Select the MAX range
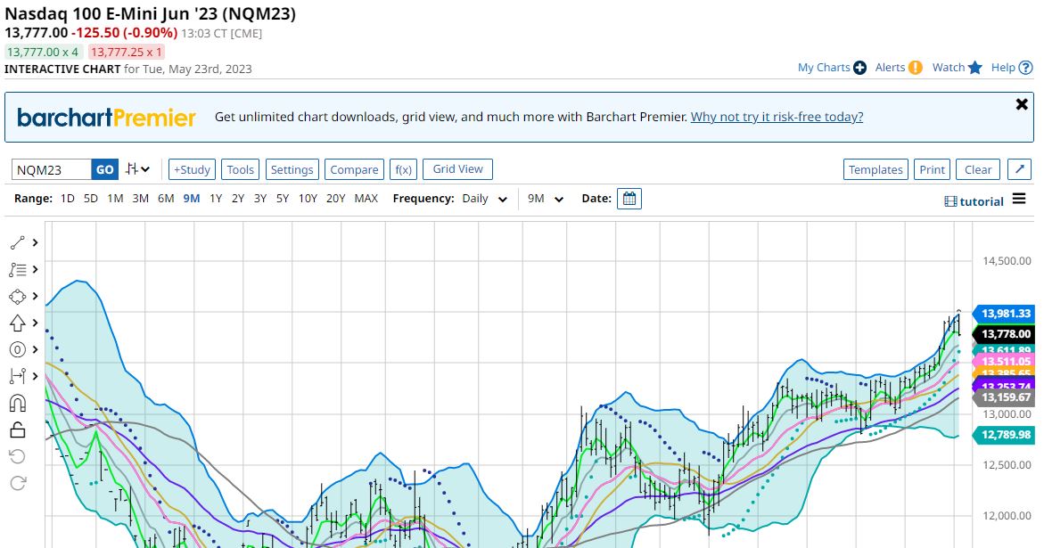1044x548 pixels. pyautogui.click(x=366, y=198)
